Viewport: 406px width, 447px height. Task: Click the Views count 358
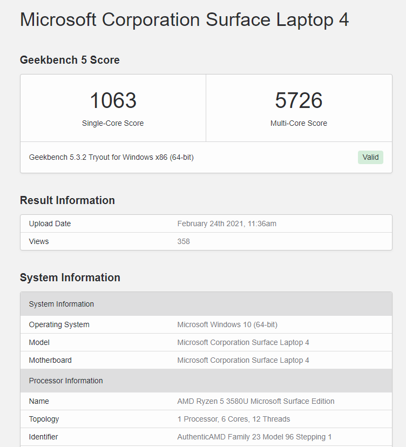coord(184,241)
